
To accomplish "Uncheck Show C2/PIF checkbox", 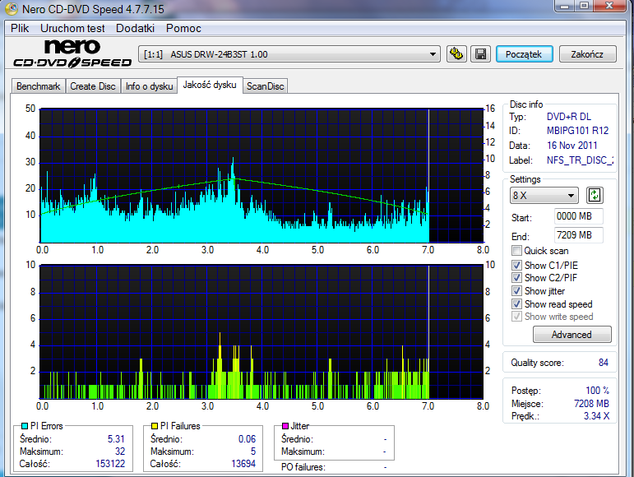I will (x=516, y=278).
